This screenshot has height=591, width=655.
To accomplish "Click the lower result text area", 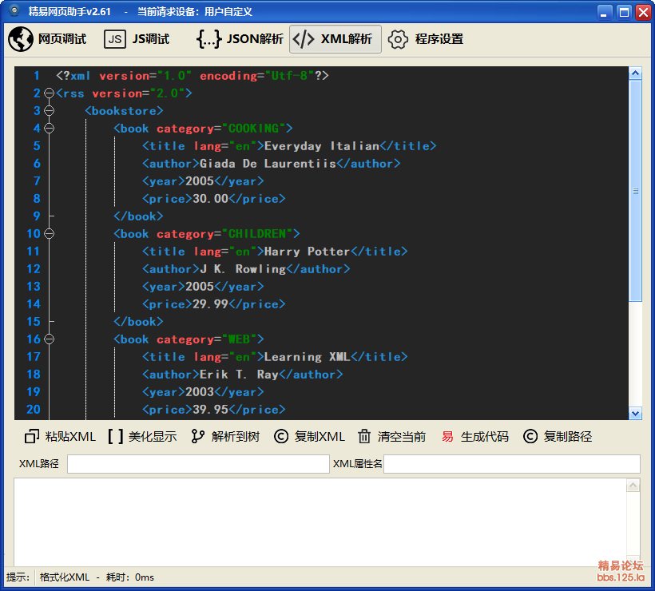I will tap(320, 522).
